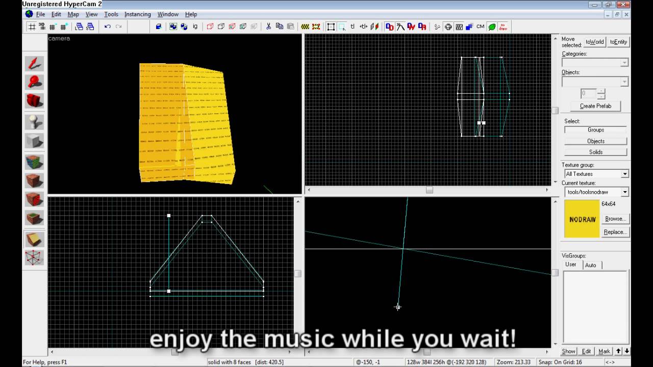This screenshot has width=653, height=367.
Task: Toggle the 'no draw' toolbar button
Action: 503,27
